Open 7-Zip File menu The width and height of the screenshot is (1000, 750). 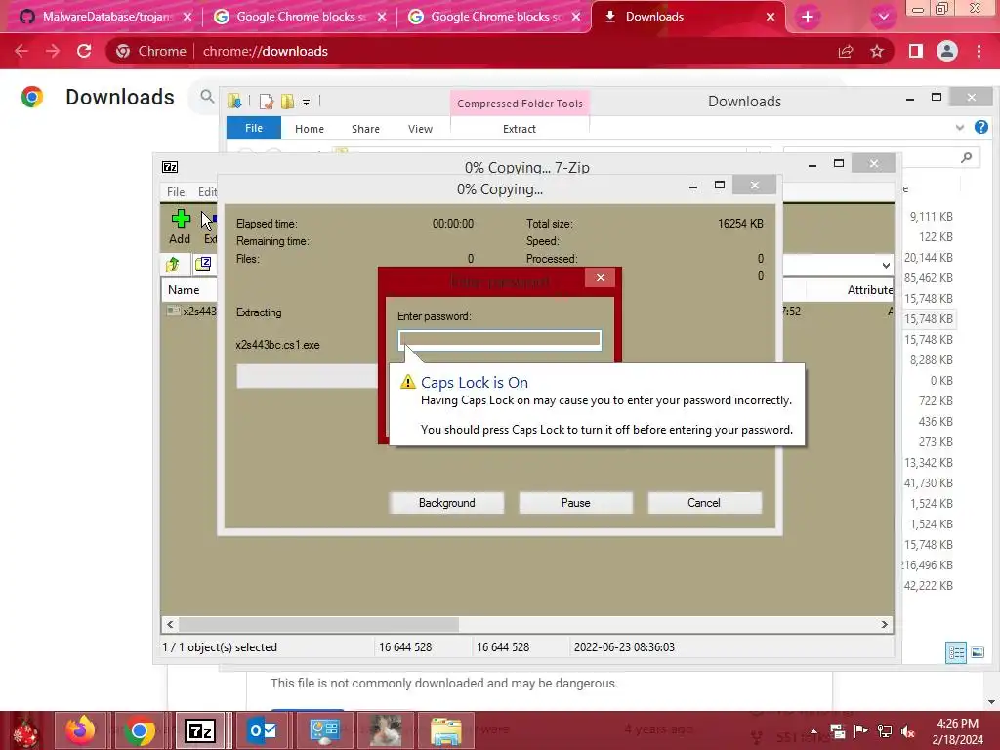176,192
